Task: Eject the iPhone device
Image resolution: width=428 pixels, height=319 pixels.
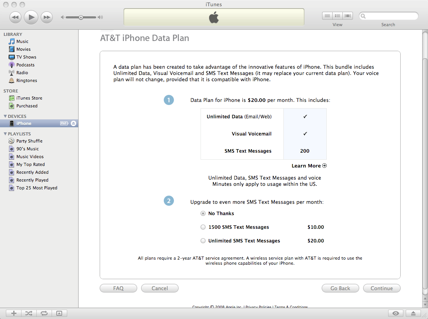Action: (73, 123)
